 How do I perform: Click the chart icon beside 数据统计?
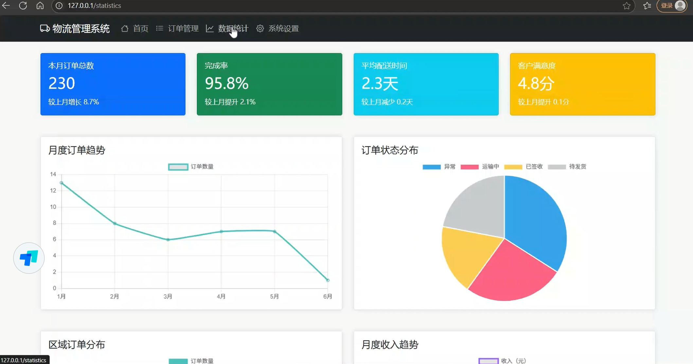pos(210,28)
